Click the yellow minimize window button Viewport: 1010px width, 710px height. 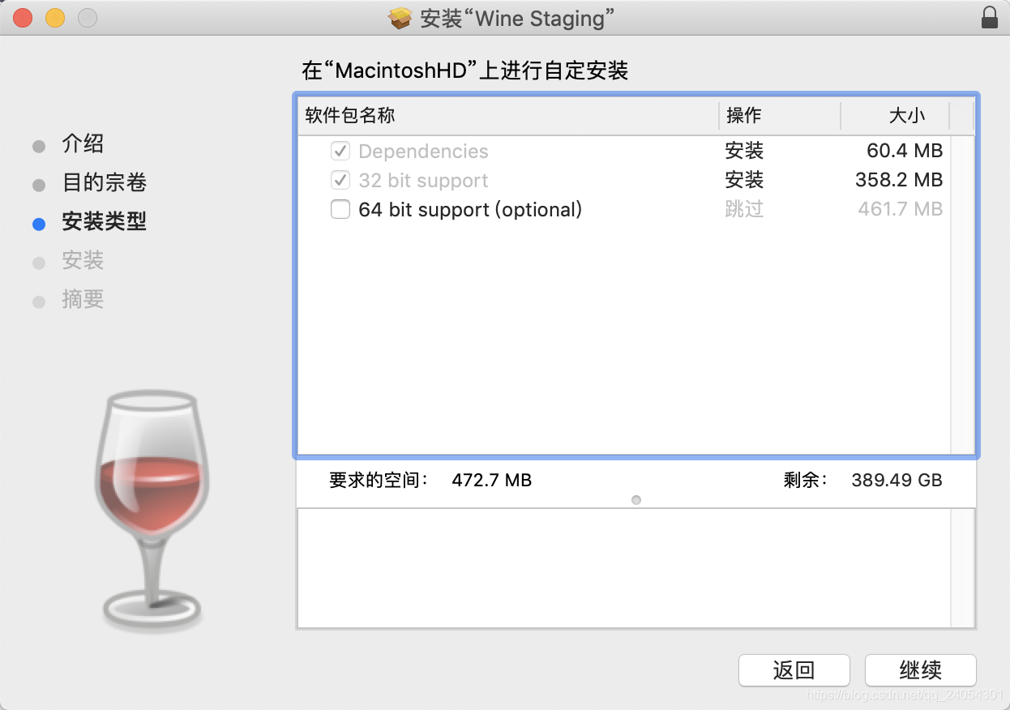point(55,18)
